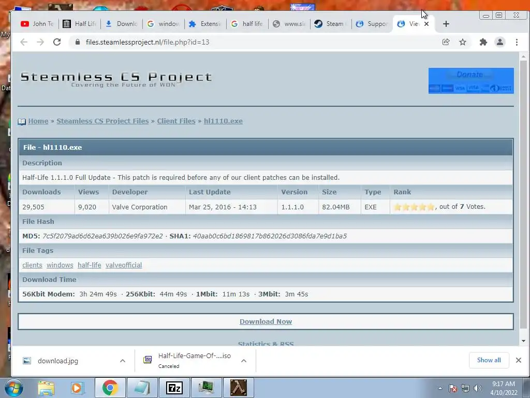The width and height of the screenshot is (530, 398).
Task: Bookmark this page with the star
Action: (462, 42)
